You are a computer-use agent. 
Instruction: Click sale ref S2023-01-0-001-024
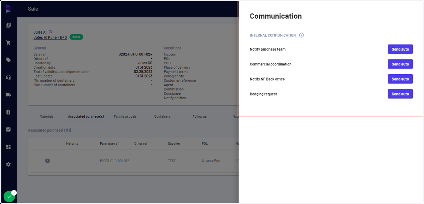[x=135, y=54]
